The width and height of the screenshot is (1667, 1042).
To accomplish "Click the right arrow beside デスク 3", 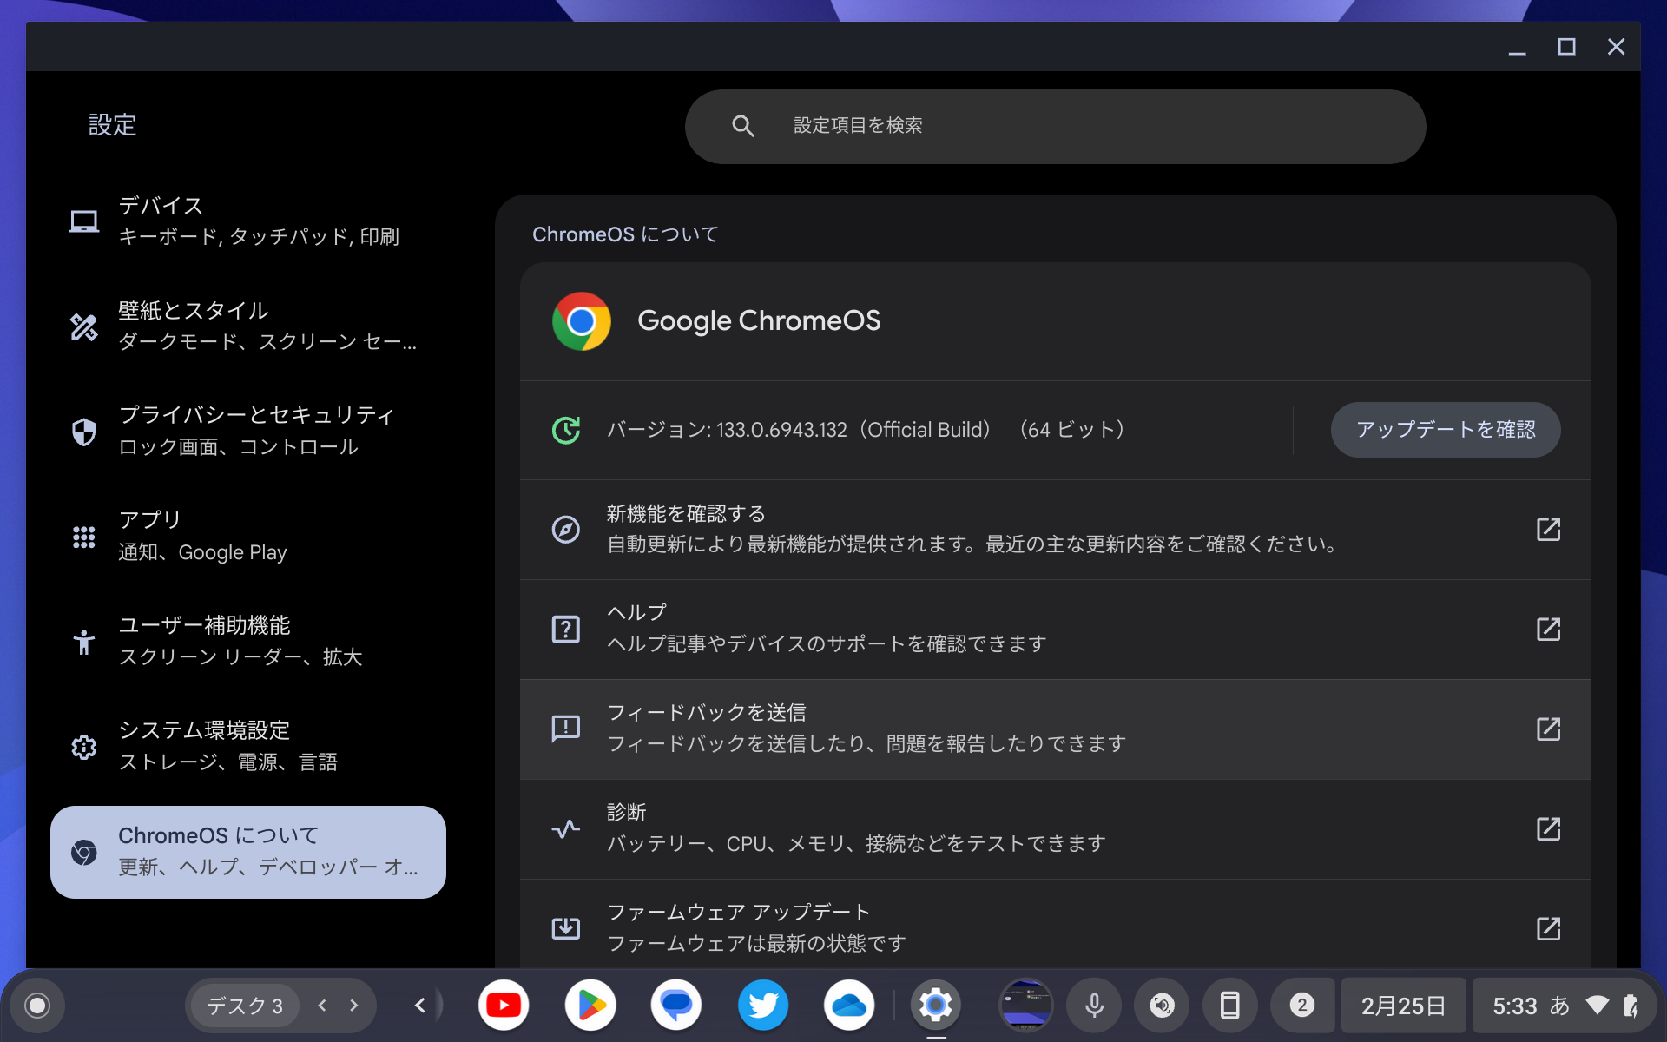I will point(352,1005).
